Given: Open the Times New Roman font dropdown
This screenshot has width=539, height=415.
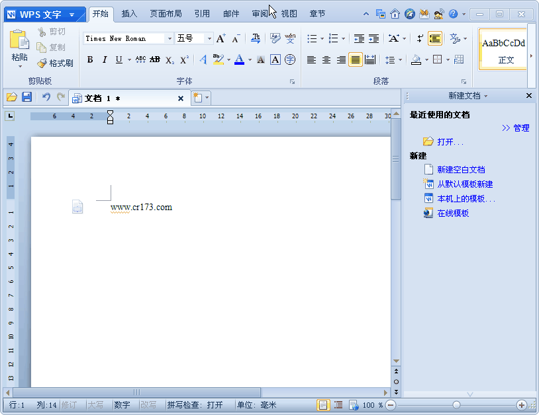Looking at the screenshot, I should [170, 38].
